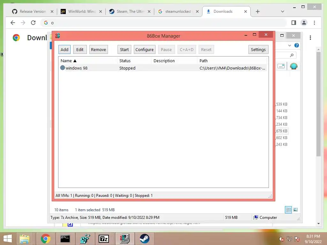
Task: Close the WinWorld tab
Action: pos(101,11)
